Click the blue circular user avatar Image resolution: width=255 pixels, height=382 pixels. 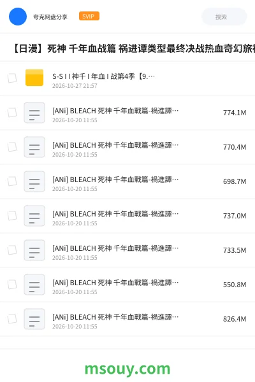(18, 17)
